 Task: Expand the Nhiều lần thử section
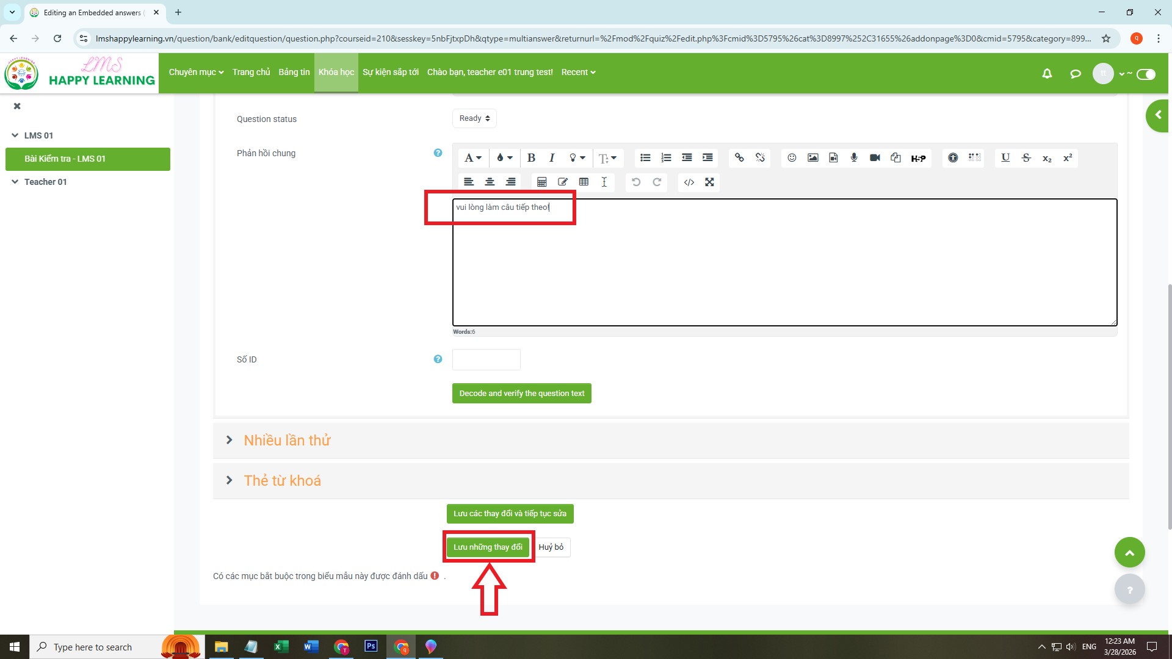287,441
